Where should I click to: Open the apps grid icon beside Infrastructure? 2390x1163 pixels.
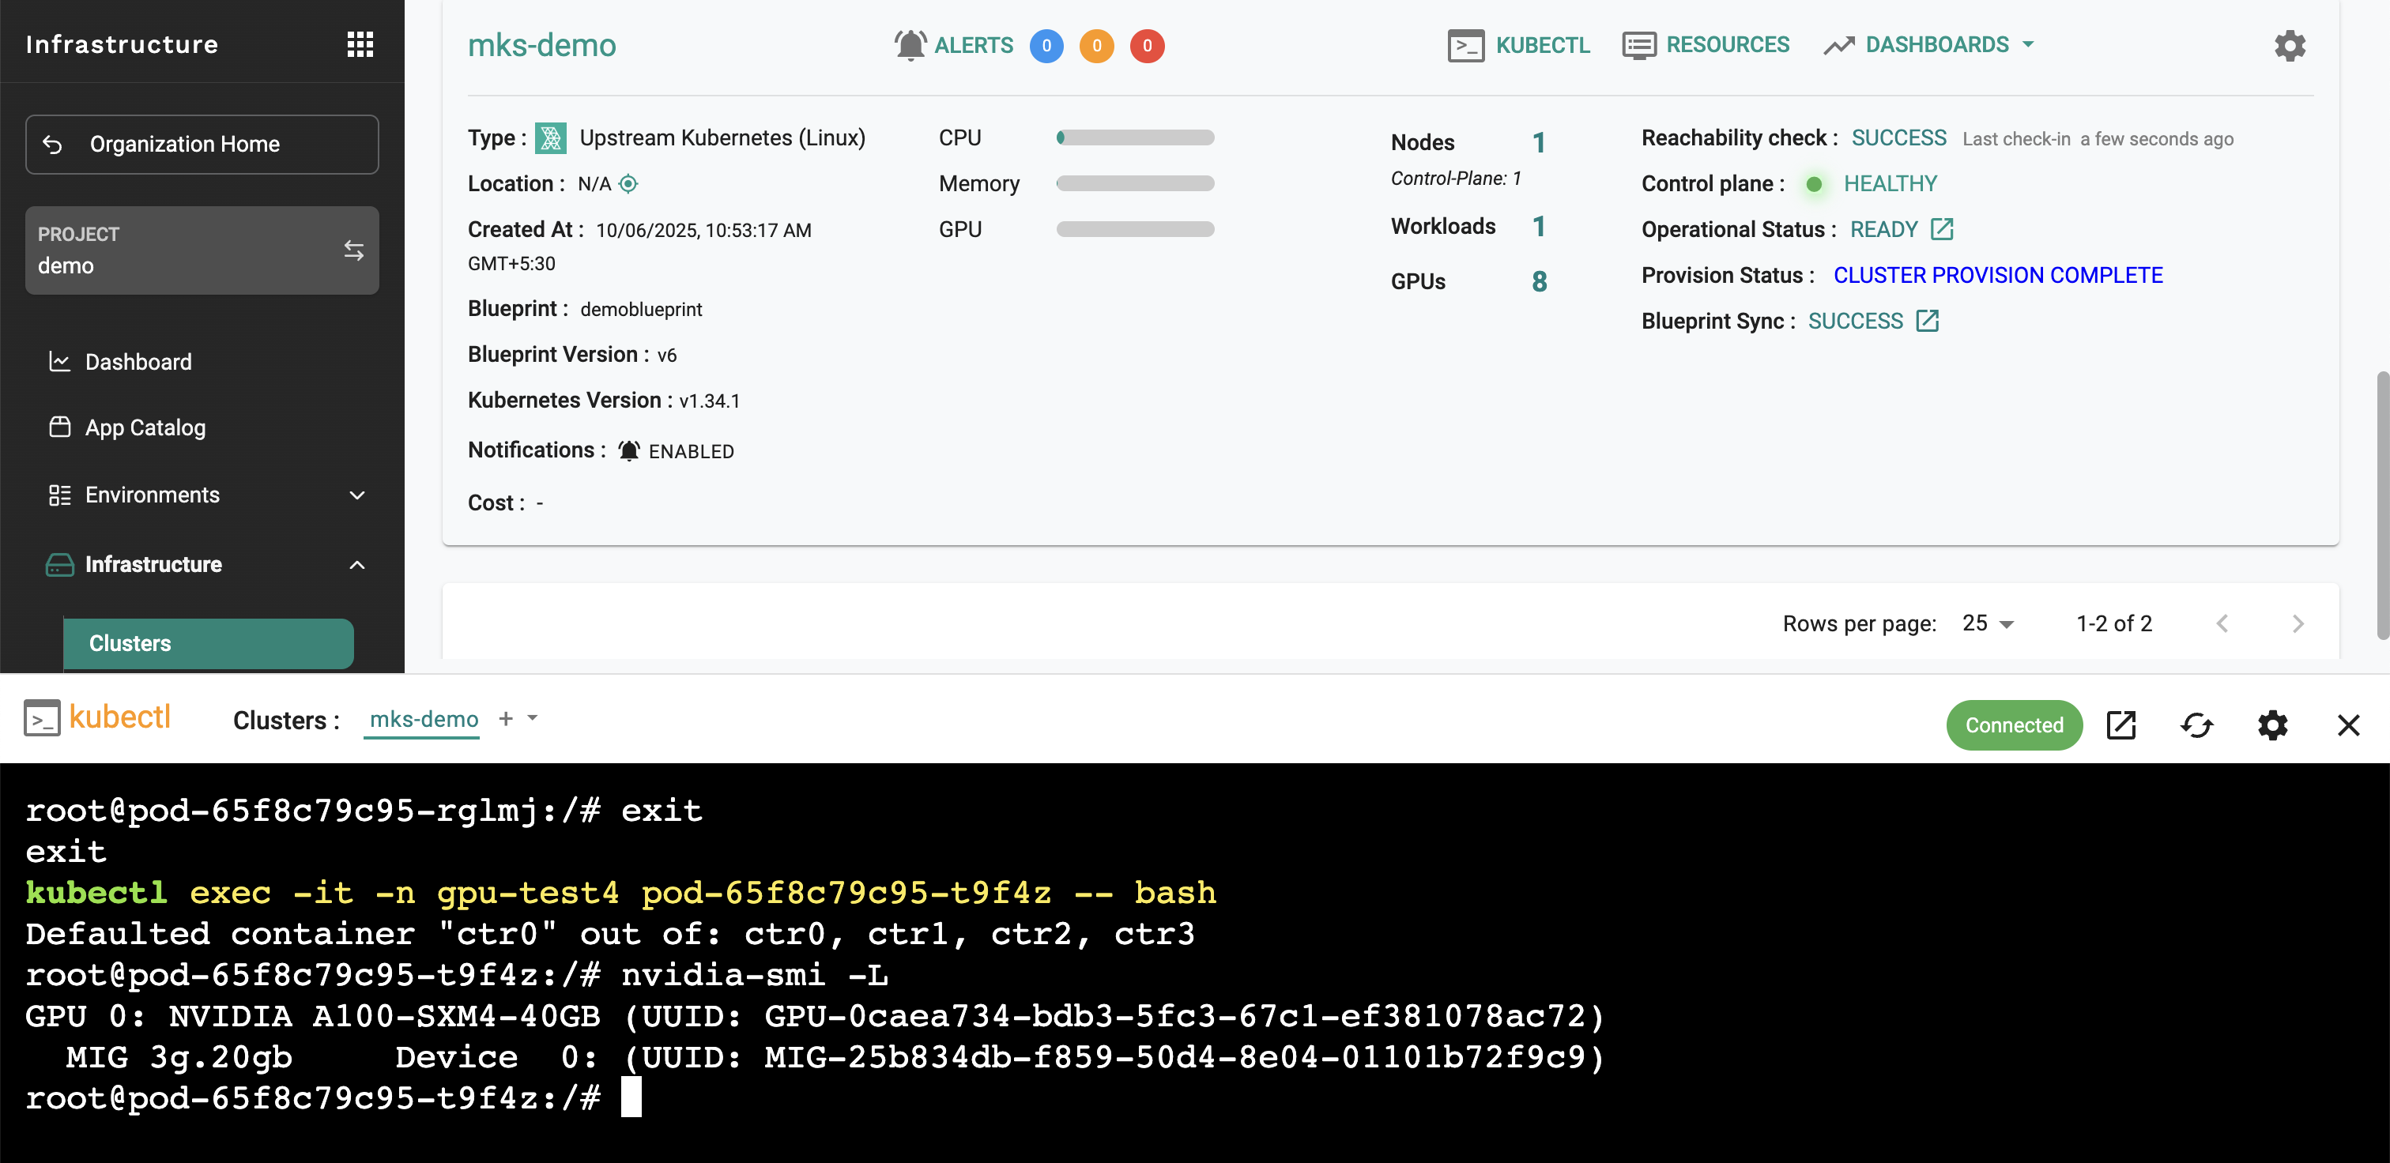pos(360,43)
